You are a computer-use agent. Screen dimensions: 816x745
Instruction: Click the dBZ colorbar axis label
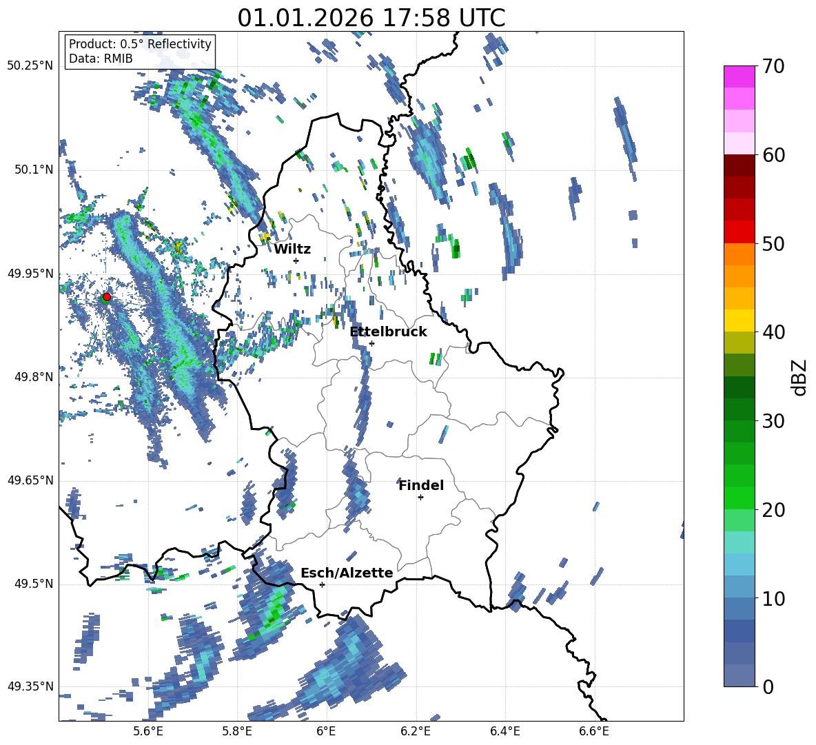(800, 377)
